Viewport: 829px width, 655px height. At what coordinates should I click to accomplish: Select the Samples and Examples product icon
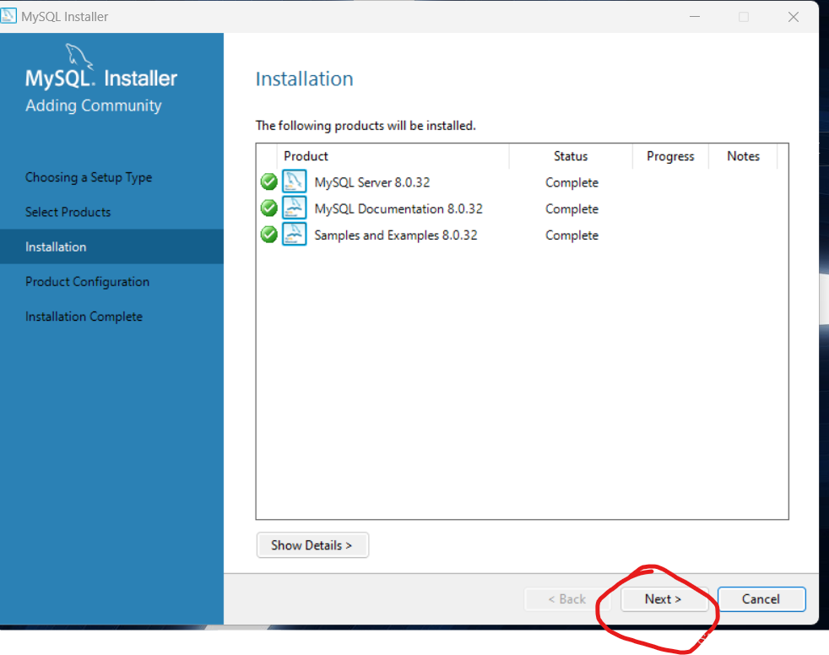(x=294, y=234)
